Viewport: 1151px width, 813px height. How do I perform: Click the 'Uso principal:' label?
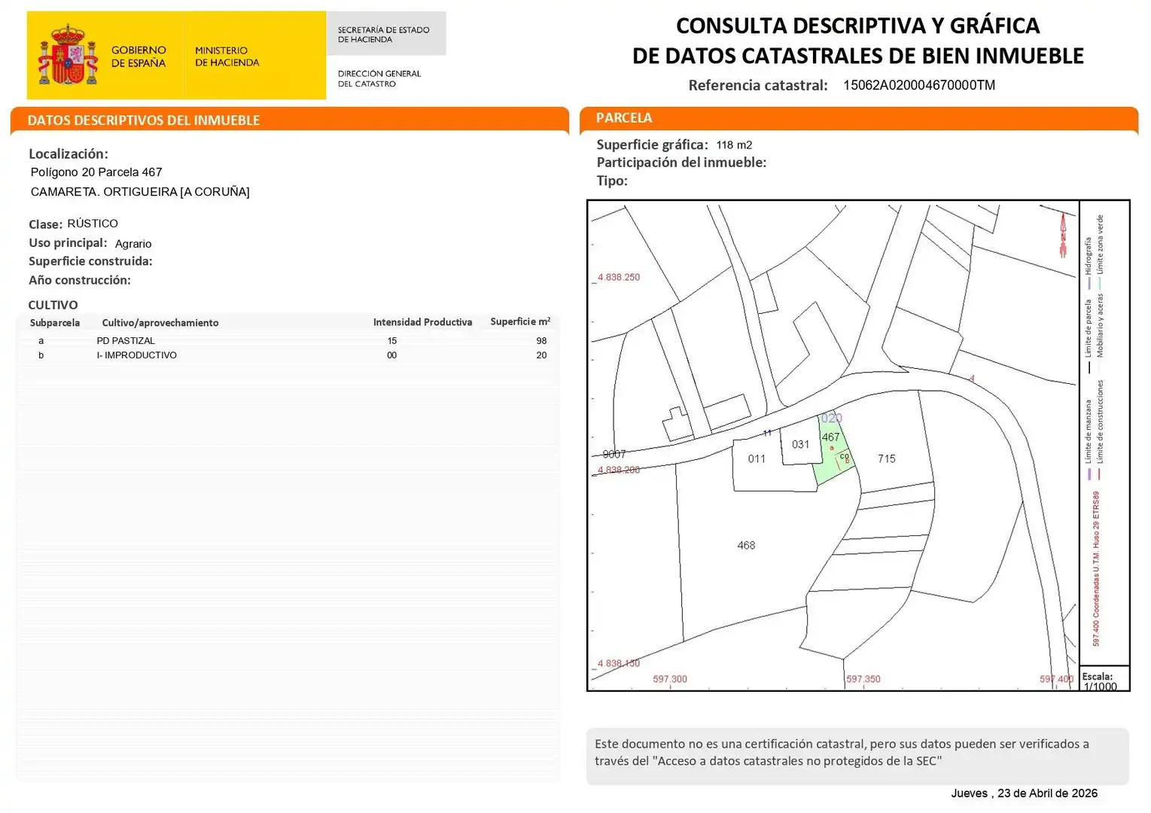(x=68, y=243)
